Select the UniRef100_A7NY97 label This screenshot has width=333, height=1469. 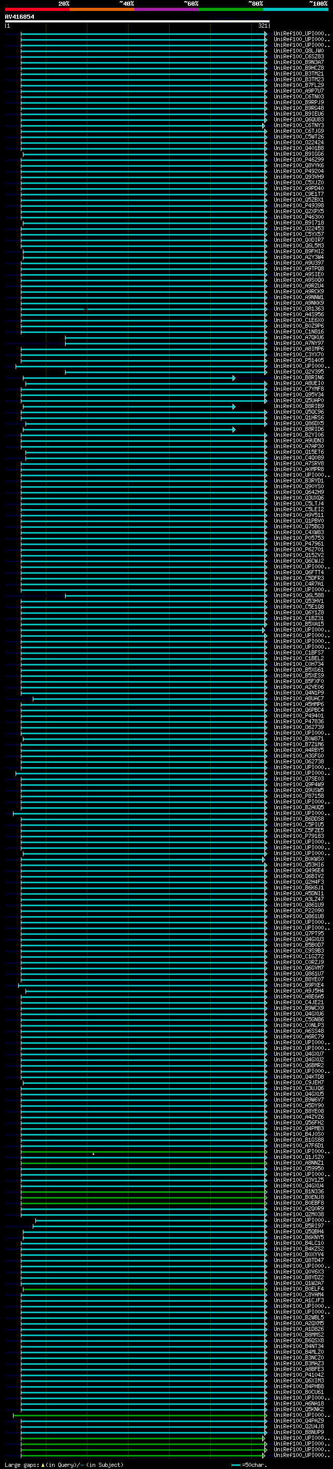coord(299,343)
